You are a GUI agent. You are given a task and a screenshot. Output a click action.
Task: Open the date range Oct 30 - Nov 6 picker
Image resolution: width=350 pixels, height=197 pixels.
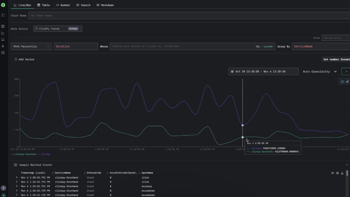pos(263,71)
